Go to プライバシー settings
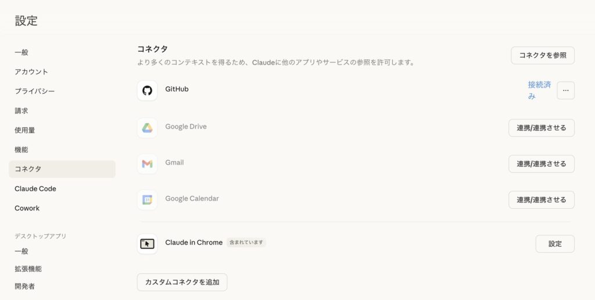Image resolution: width=595 pixels, height=300 pixels. (x=35, y=91)
